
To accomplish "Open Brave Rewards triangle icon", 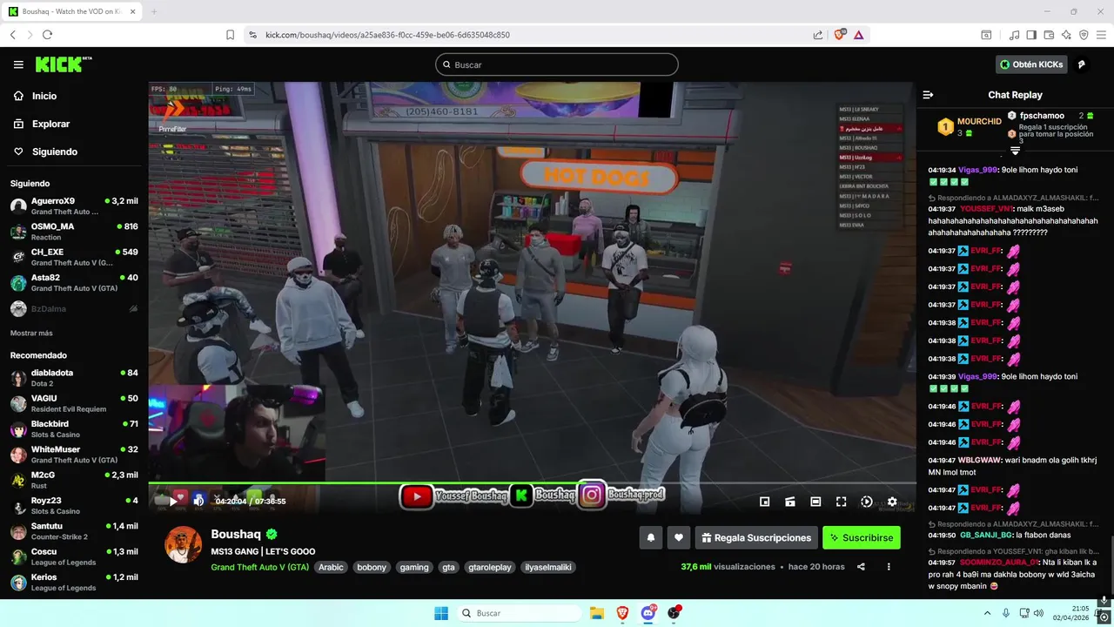I will tap(859, 35).
